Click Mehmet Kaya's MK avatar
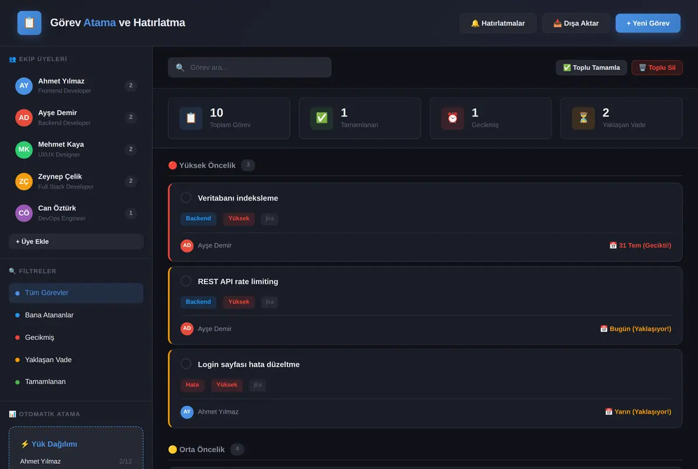Screen dimensions: 698x469 tap(24, 150)
